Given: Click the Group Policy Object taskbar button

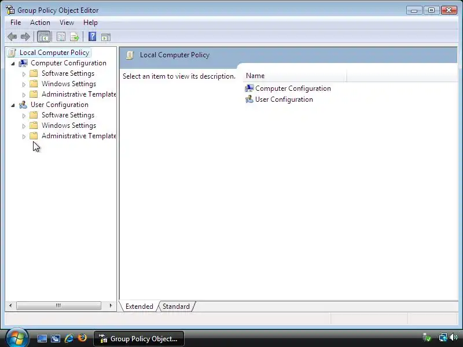Looking at the screenshot, I should click(139, 338).
